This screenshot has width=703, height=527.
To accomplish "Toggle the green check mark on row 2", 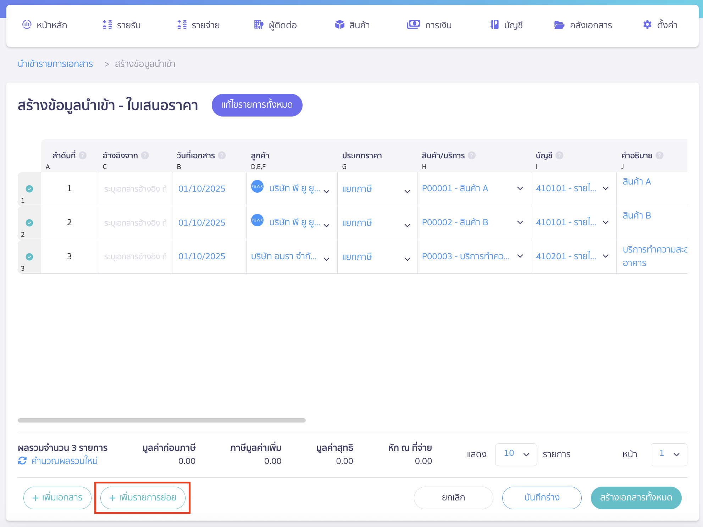I will [29, 223].
